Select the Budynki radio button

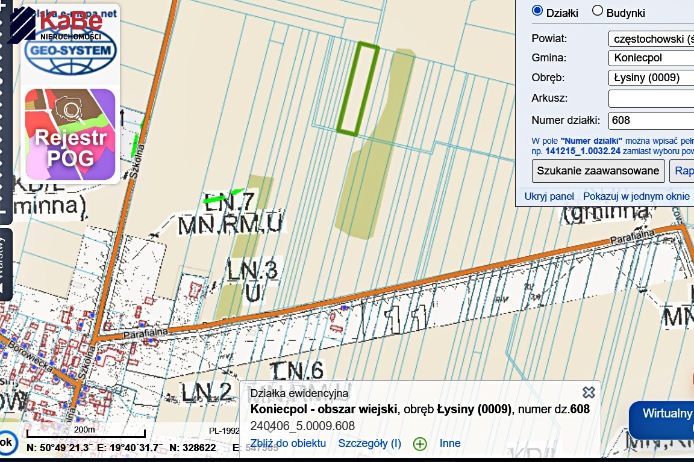coord(598,11)
